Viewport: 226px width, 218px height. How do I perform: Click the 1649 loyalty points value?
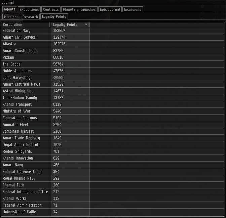pyautogui.click(x=57, y=138)
